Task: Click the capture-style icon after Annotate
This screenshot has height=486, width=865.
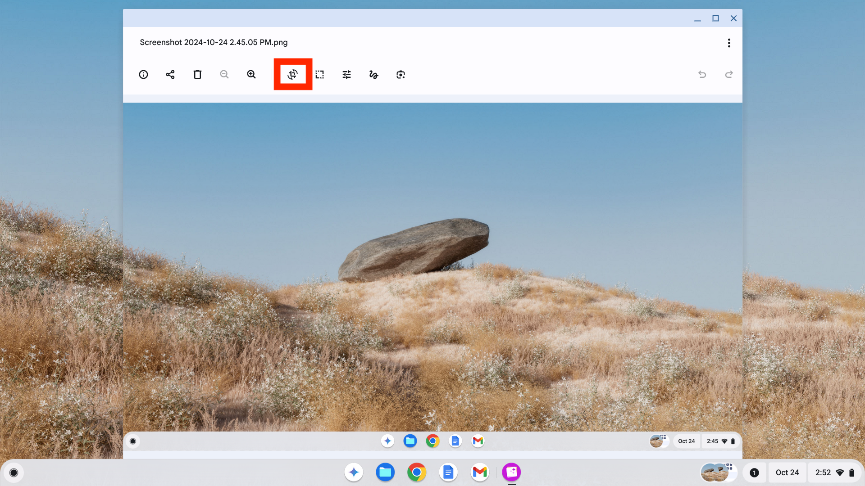Action: [401, 75]
